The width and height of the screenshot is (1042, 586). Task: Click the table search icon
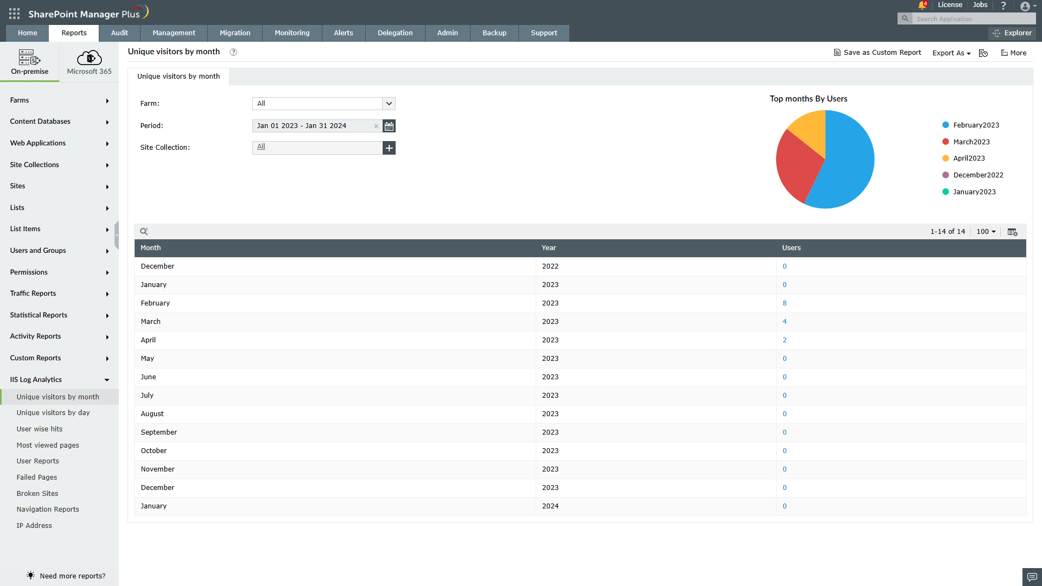144,232
